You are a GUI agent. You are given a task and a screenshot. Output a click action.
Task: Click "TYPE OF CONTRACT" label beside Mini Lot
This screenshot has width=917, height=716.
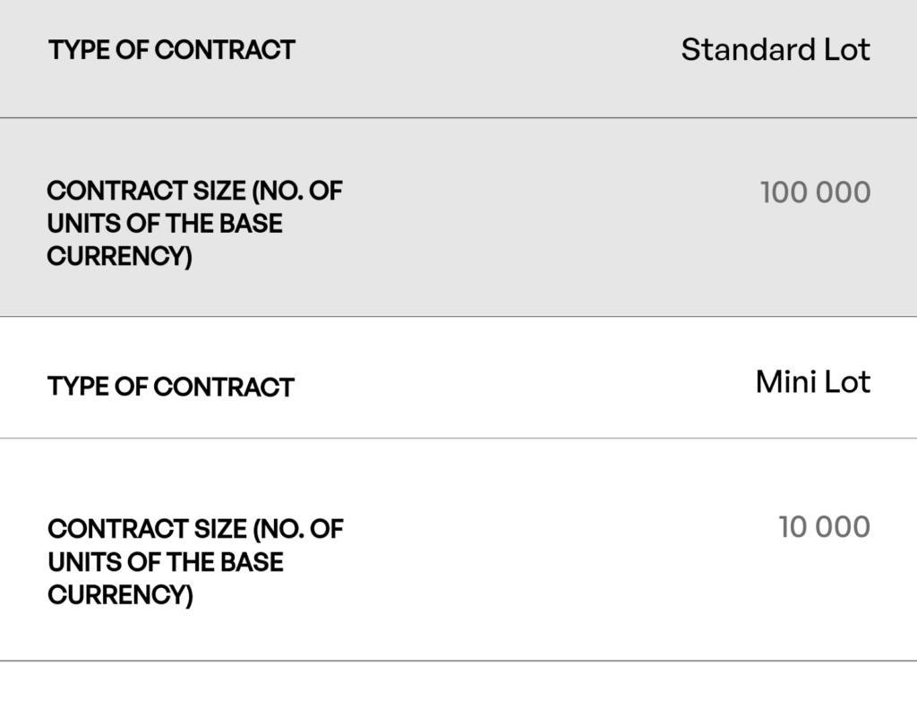[x=171, y=388]
